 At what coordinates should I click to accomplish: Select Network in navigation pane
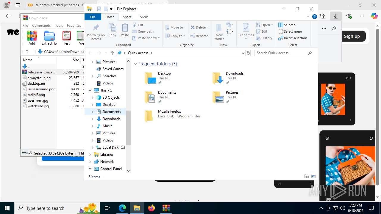coord(107,162)
